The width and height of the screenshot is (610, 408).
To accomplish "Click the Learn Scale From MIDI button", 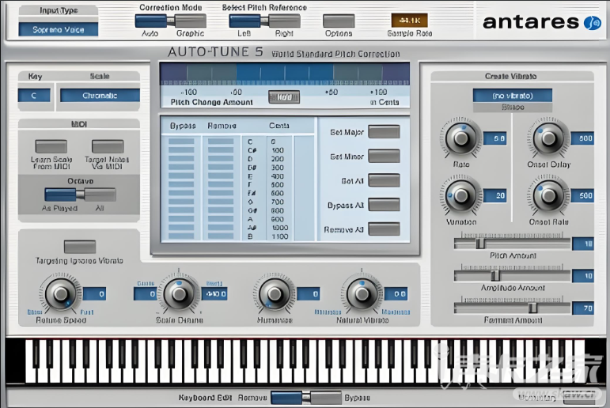I will click(x=51, y=146).
